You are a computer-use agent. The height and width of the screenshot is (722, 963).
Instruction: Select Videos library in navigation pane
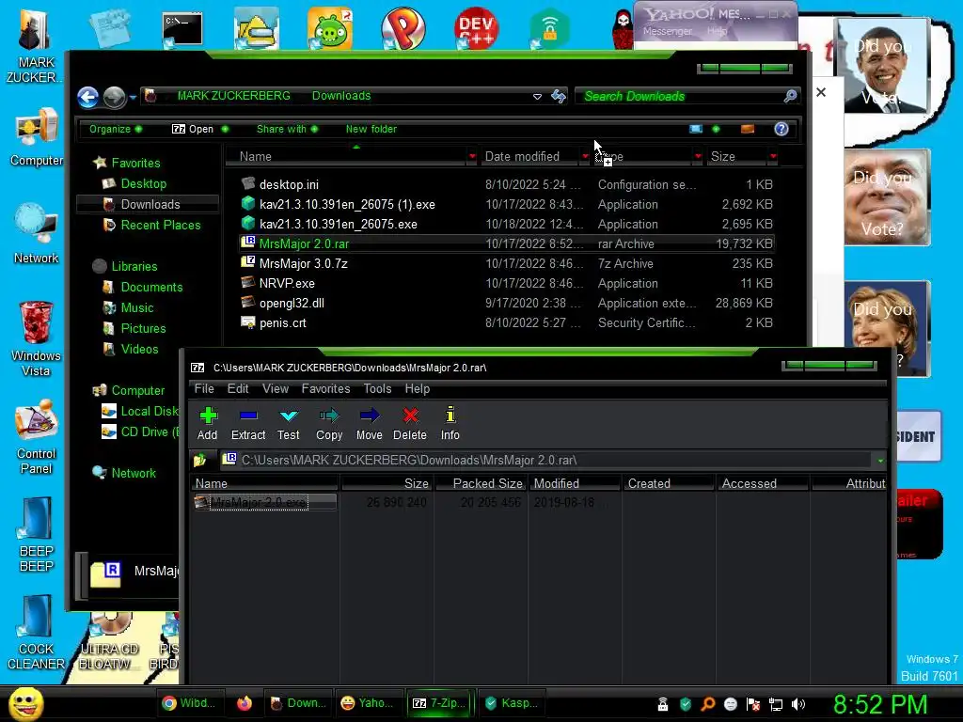tap(139, 350)
